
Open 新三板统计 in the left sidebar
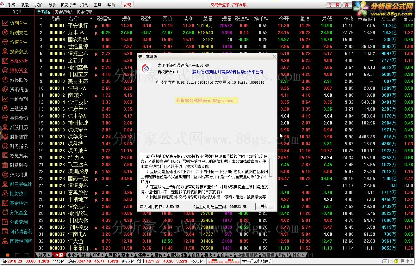(17, 184)
